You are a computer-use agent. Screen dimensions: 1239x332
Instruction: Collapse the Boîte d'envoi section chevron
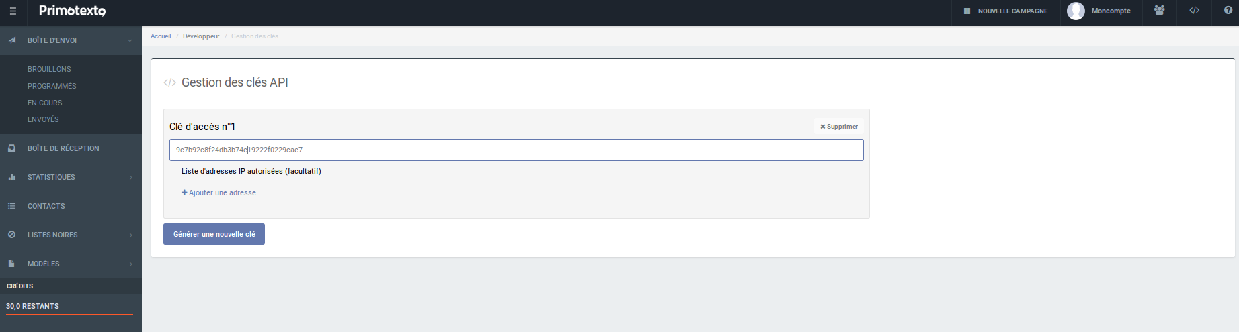click(130, 40)
